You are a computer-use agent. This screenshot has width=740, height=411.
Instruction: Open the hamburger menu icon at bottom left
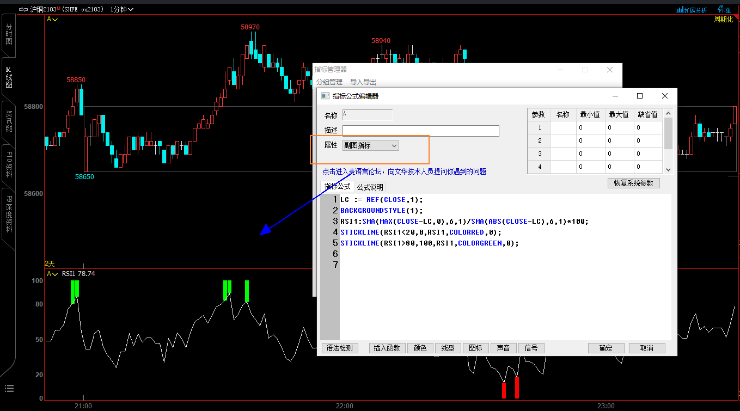coord(9,388)
